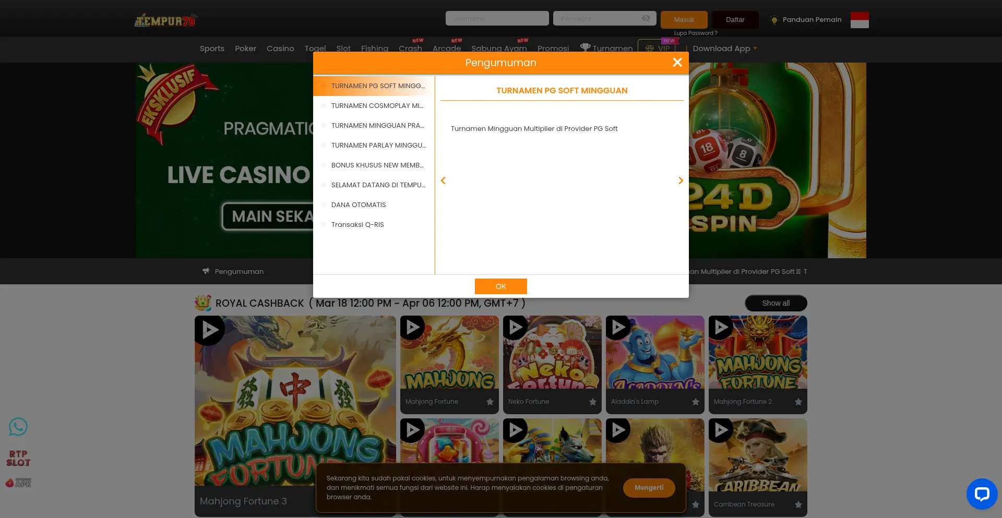This screenshot has height=518, width=1002.
Task: Open the Casino menu
Action: point(280,49)
